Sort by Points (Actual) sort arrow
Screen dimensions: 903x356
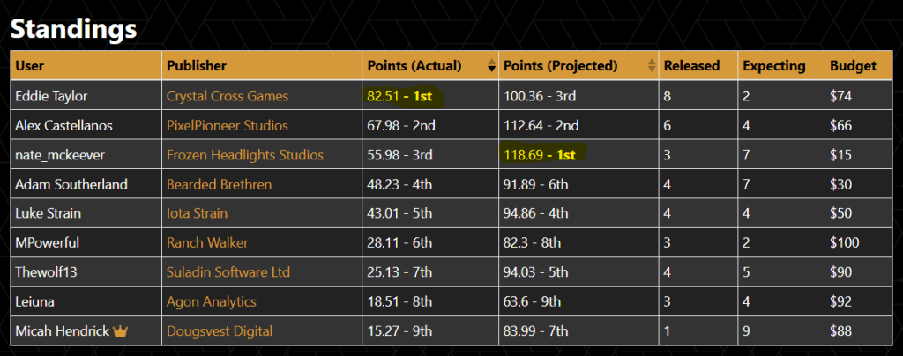[491, 66]
